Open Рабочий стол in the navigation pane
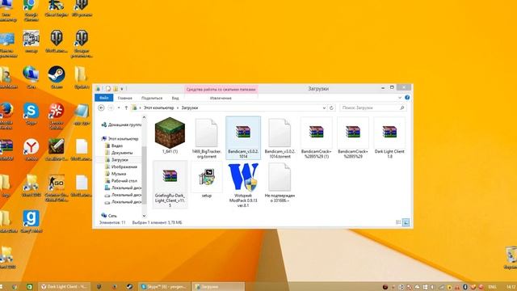Screen dimensions: 517x291 point(121,181)
